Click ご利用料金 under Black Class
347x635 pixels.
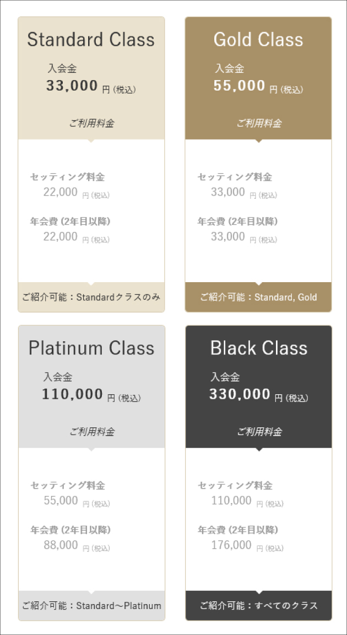tap(259, 432)
